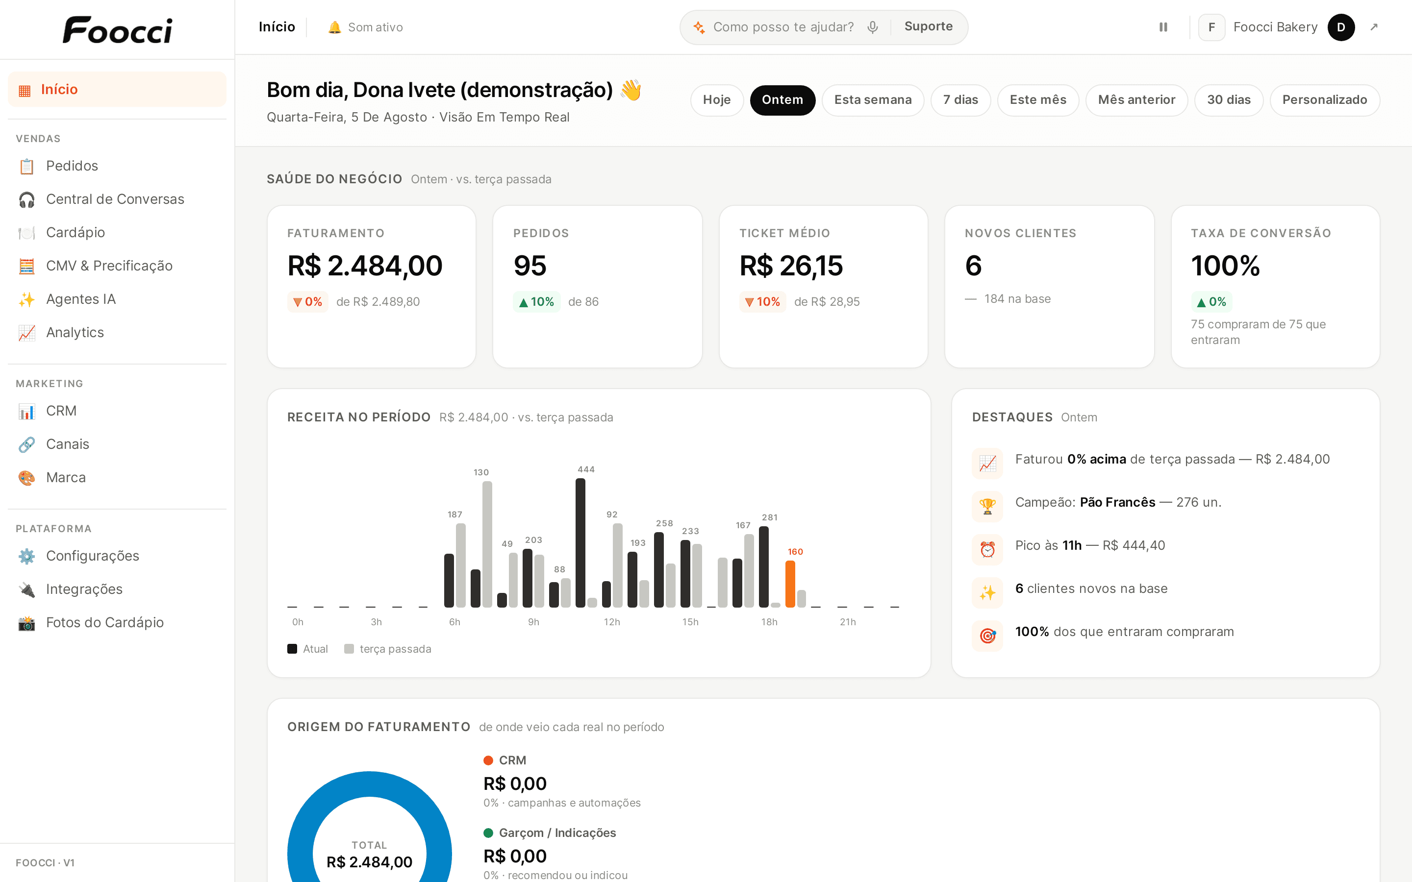The width and height of the screenshot is (1412, 882).
Task: Click the external arrow icon at top right
Action: (x=1374, y=27)
